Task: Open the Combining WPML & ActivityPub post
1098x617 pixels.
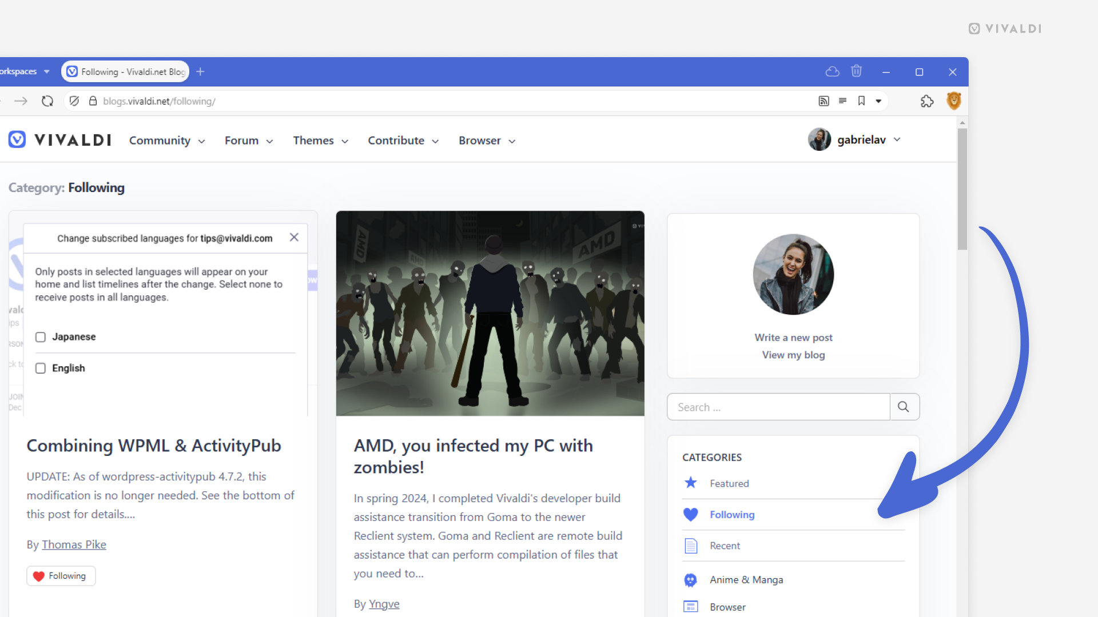Action: 154,446
